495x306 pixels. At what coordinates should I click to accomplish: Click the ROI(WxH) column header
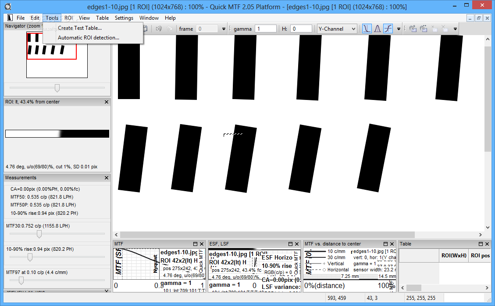454,256
